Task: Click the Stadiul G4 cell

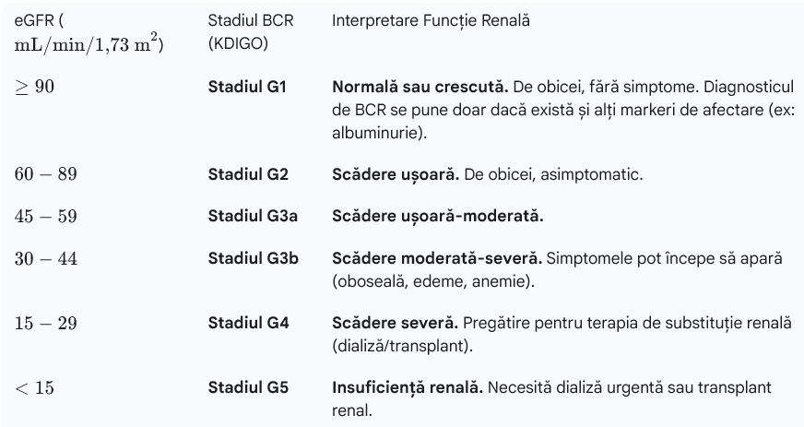Action: click(248, 323)
